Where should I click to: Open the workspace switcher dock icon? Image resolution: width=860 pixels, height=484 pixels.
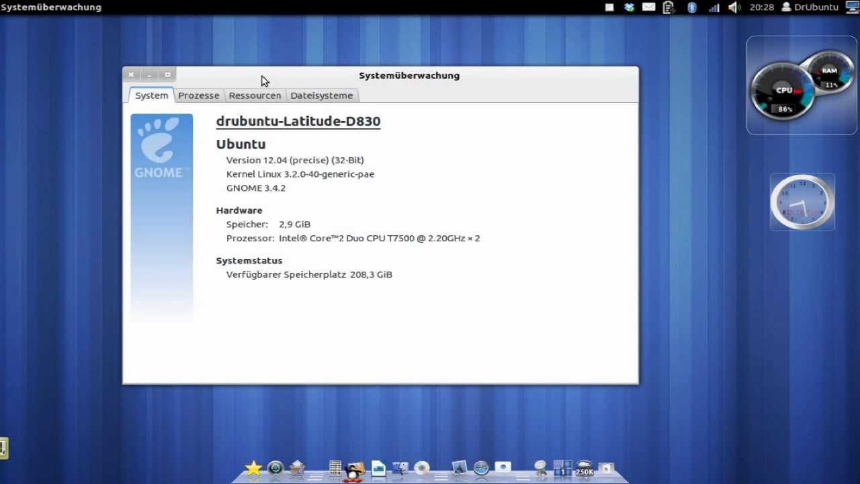pyautogui.click(x=562, y=469)
